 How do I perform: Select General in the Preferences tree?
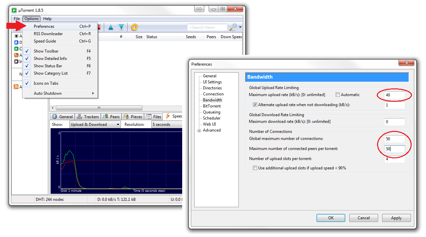210,76
